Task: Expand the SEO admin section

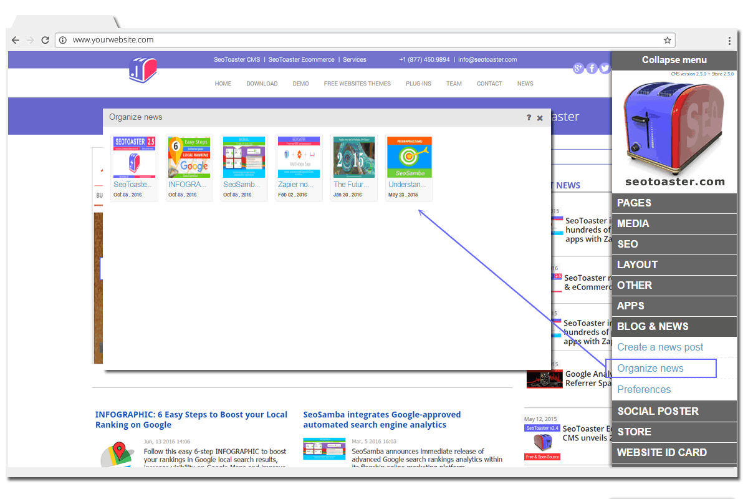Action: click(674, 245)
